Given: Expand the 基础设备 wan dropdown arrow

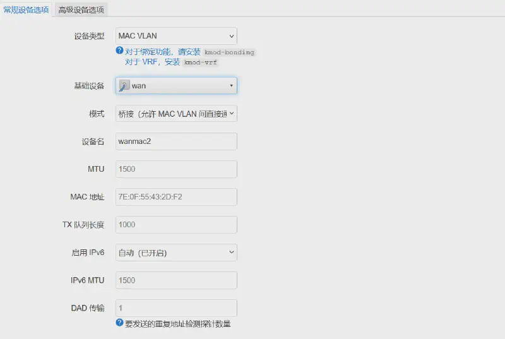Looking at the screenshot, I should (231, 86).
